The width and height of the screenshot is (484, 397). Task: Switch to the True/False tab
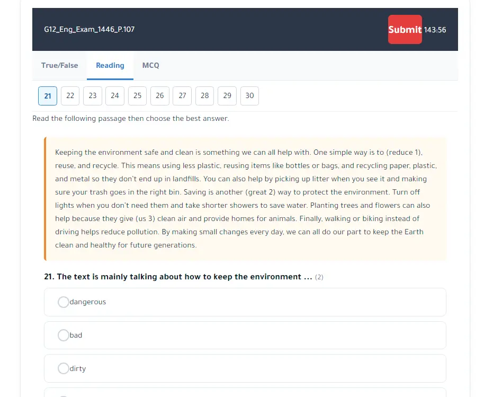pyautogui.click(x=59, y=66)
